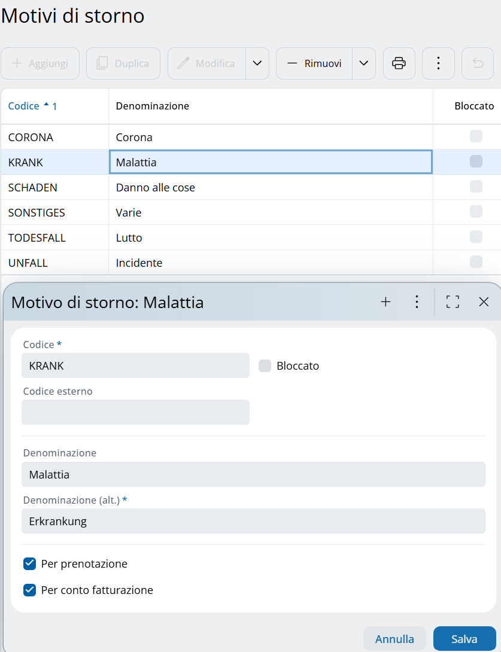The width and height of the screenshot is (501, 652).
Task: Open the detail panel's three-dot menu
Action: click(417, 302)
